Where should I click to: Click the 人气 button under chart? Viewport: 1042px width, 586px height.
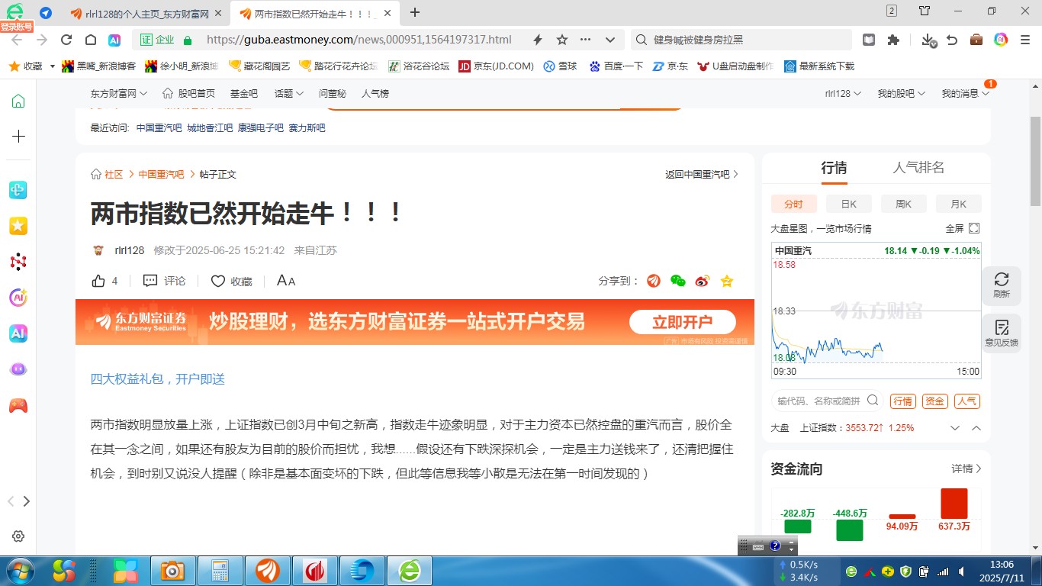pos(967,401)
